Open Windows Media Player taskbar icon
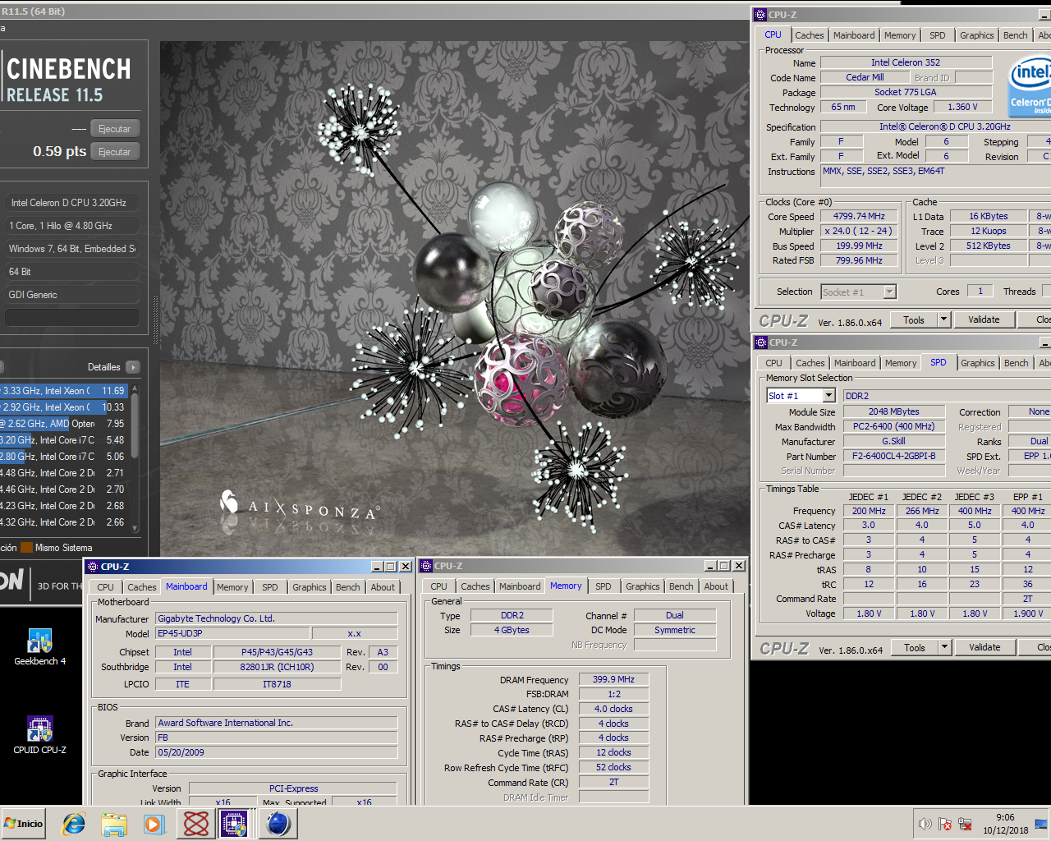The image size is (1051, 841). (154, 824)
